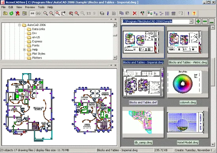
Task: Delete file with red X icon
Action: click(135, 13)
